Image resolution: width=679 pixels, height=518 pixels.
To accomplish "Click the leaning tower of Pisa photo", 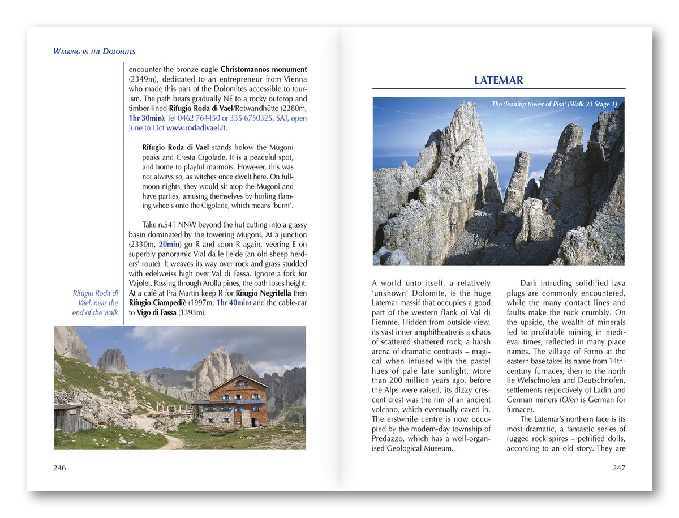I will click(498, 181).
